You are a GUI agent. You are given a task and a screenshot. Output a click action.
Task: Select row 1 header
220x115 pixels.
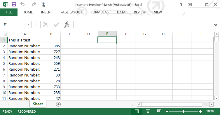point(4,40)
